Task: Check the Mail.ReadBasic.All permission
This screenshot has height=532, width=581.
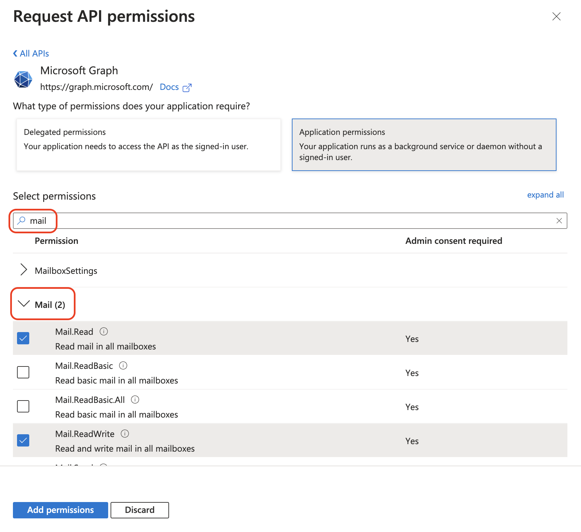Action: click(23, 406)
